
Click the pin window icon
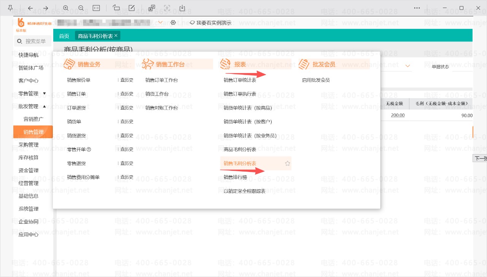10,8
